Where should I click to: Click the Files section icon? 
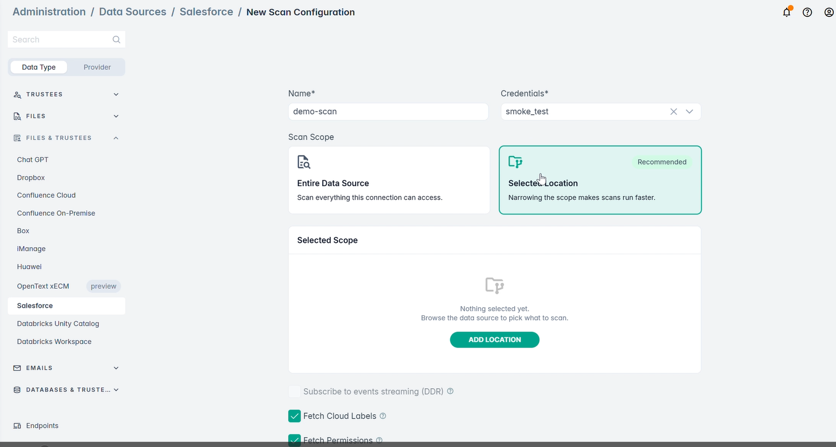(x=17, y=116)
